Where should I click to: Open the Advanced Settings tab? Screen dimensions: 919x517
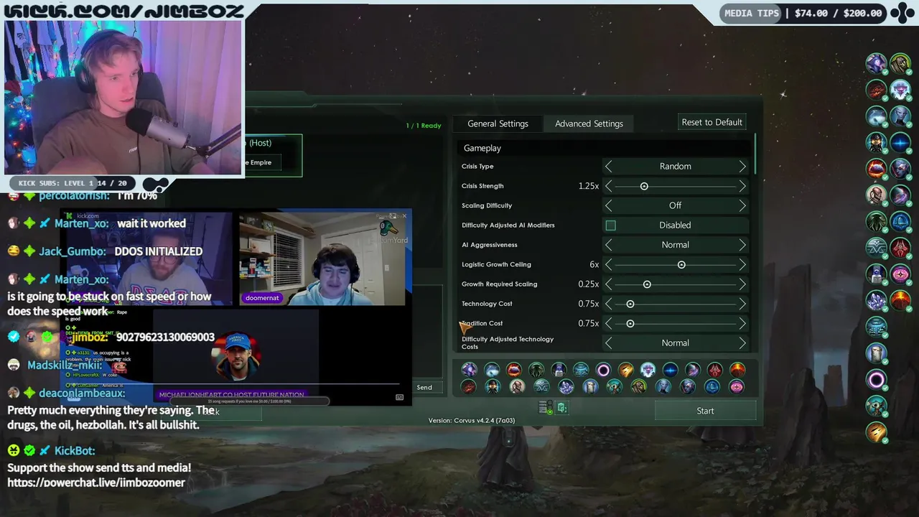point(589,124)
